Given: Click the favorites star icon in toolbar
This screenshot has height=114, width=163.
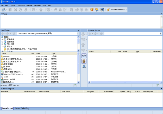Looking at the screenshot, I should point(92,10).
